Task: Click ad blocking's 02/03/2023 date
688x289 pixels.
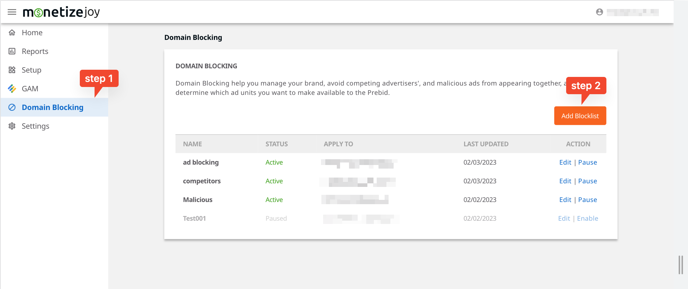Action: pyautogui.click(x=480, y=162)
